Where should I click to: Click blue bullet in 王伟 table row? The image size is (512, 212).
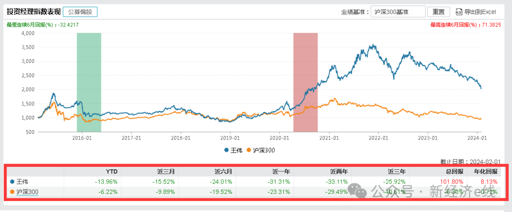12,181
